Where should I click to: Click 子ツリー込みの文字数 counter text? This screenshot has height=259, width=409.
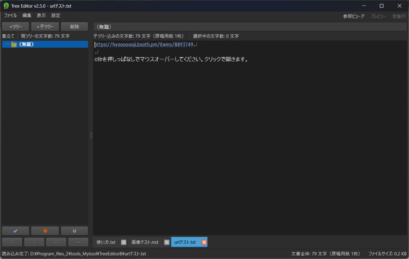point(139,36)
